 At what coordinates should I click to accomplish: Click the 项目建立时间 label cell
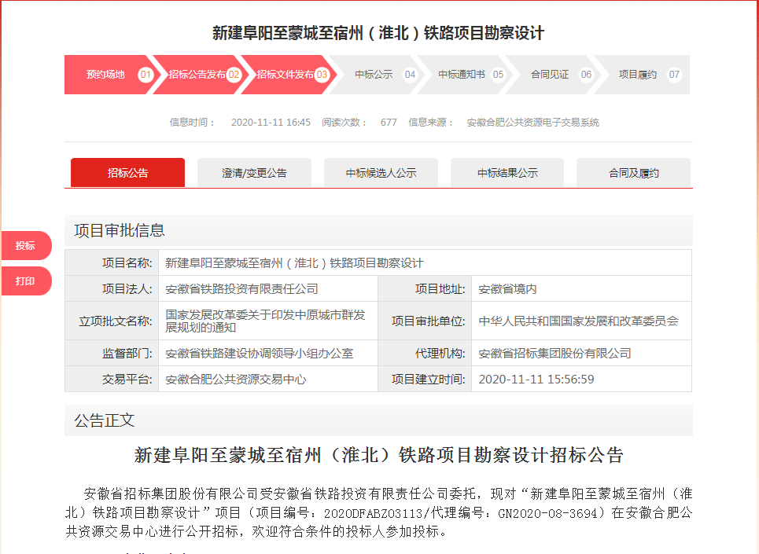(425, 380)
